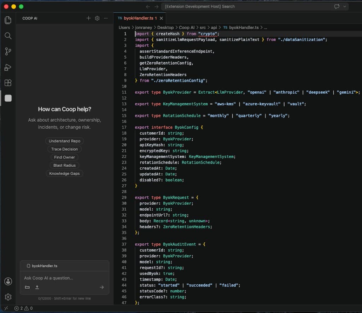
Task: Click the KeyManagementSystem type on line 13
Action: (185, 104)
